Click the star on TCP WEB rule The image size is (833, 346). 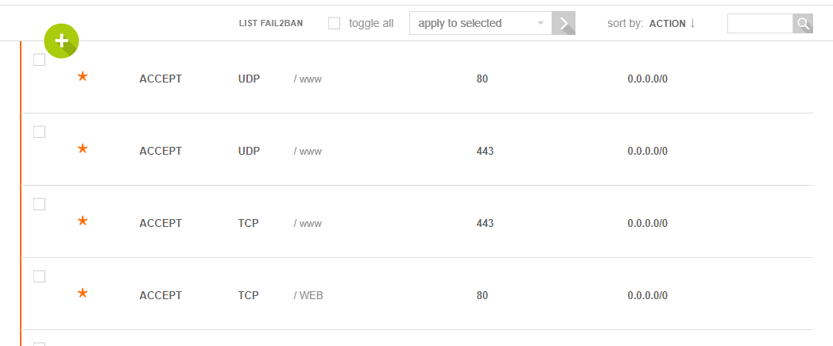click(x=82, y=294)
